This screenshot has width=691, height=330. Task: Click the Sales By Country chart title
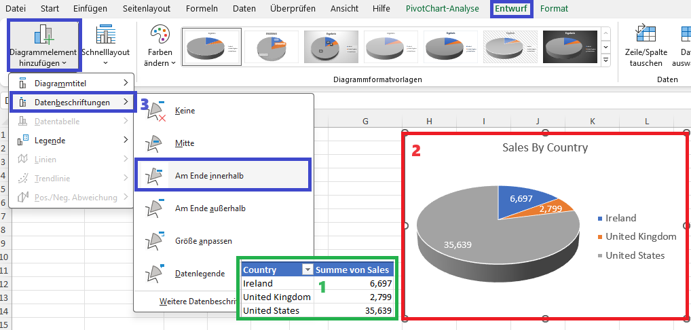tap(545, 147)
